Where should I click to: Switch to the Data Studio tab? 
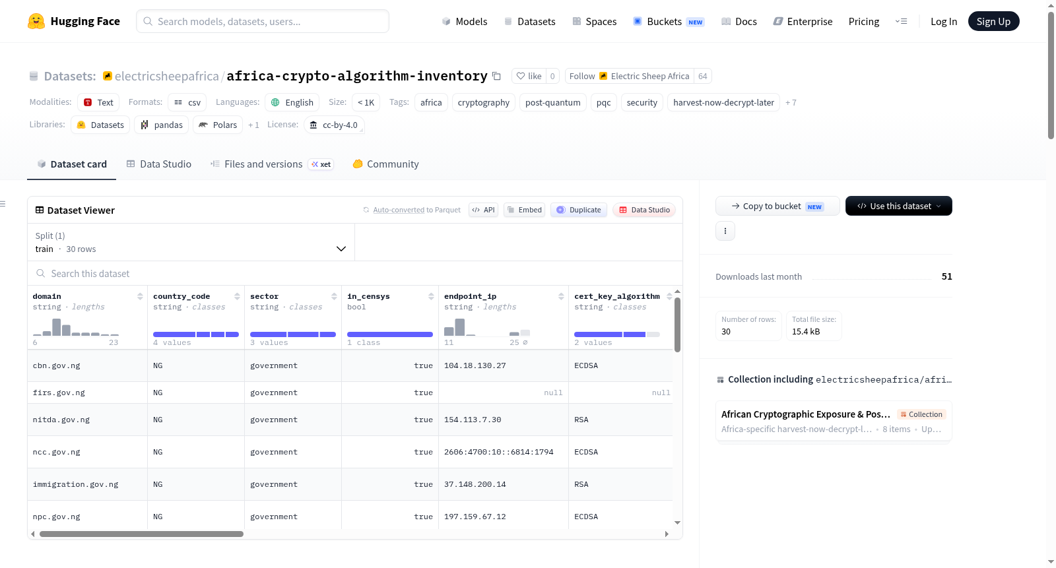159,164
